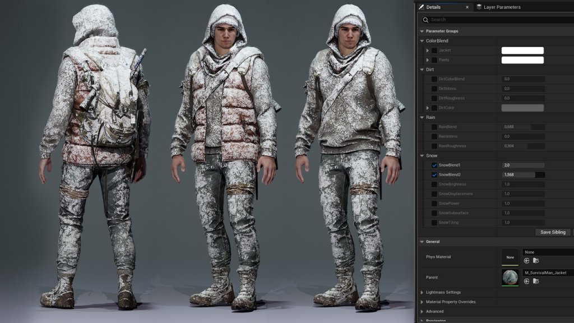Uncheck the SnowBlend1 checkbox
574x323 pixels.
[434, 165]
